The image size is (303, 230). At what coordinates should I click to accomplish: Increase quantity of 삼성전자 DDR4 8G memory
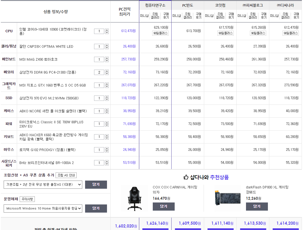pyautogui.click(x=107, y=71)
